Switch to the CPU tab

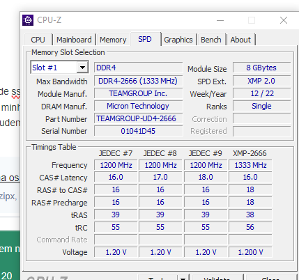point(38,40)
